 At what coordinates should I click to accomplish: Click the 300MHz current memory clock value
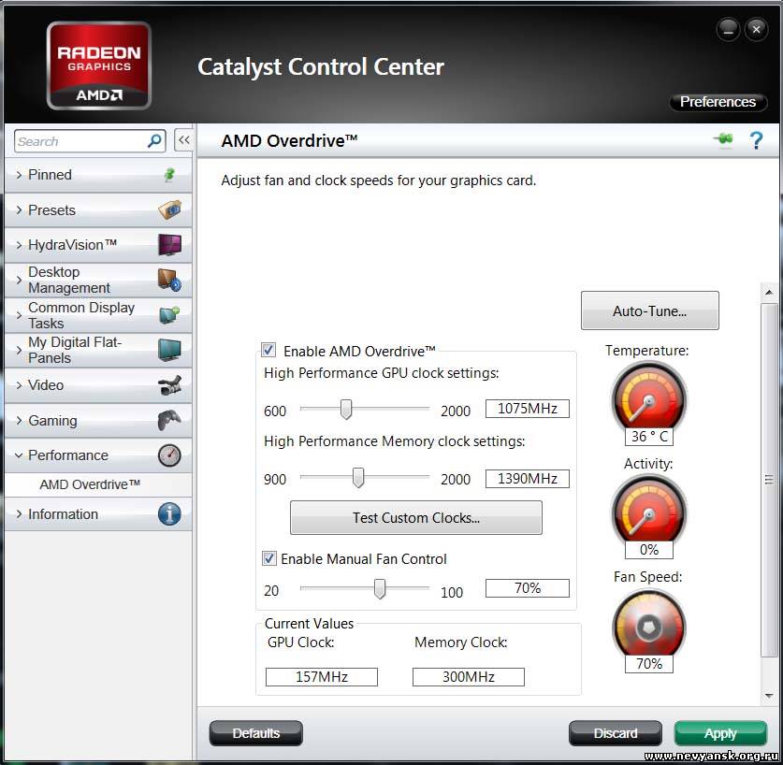point(469,676)
